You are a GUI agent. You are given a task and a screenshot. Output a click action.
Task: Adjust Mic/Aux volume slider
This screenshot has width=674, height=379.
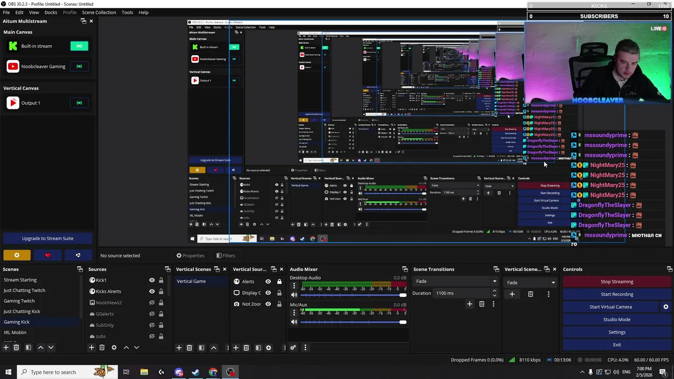point(354,322)
